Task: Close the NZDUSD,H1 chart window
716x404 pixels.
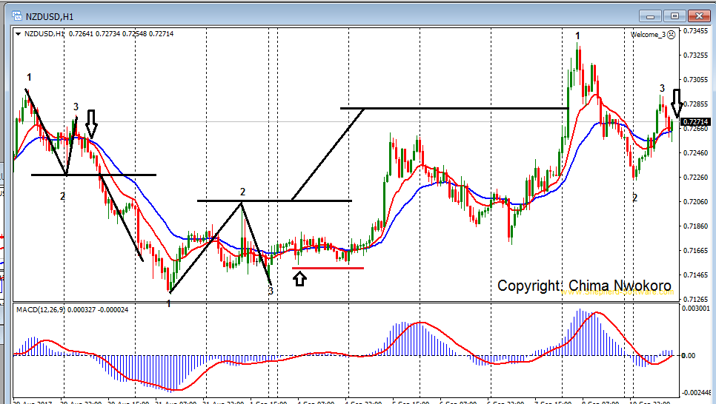Action: click(699, 16)
